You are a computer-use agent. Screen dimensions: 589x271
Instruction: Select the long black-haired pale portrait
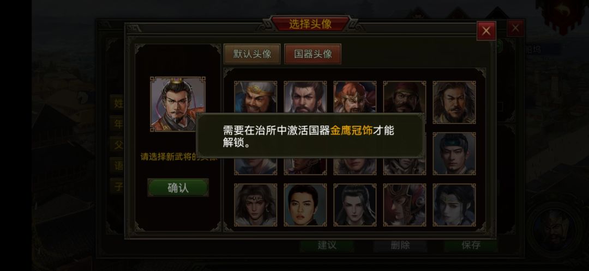coord(354,205)
